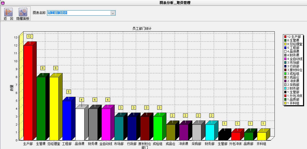The height and width of the screenshot is (149, 307).
Task: Click the red 生产部 legend swatch
Action: pos(285,37)
